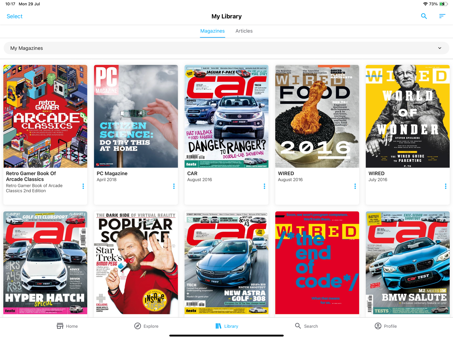The width and height of the screenshot is (453, 339).
Task: Open the three-dot menu on CAR August 2016
Action: tap(264, 186)
